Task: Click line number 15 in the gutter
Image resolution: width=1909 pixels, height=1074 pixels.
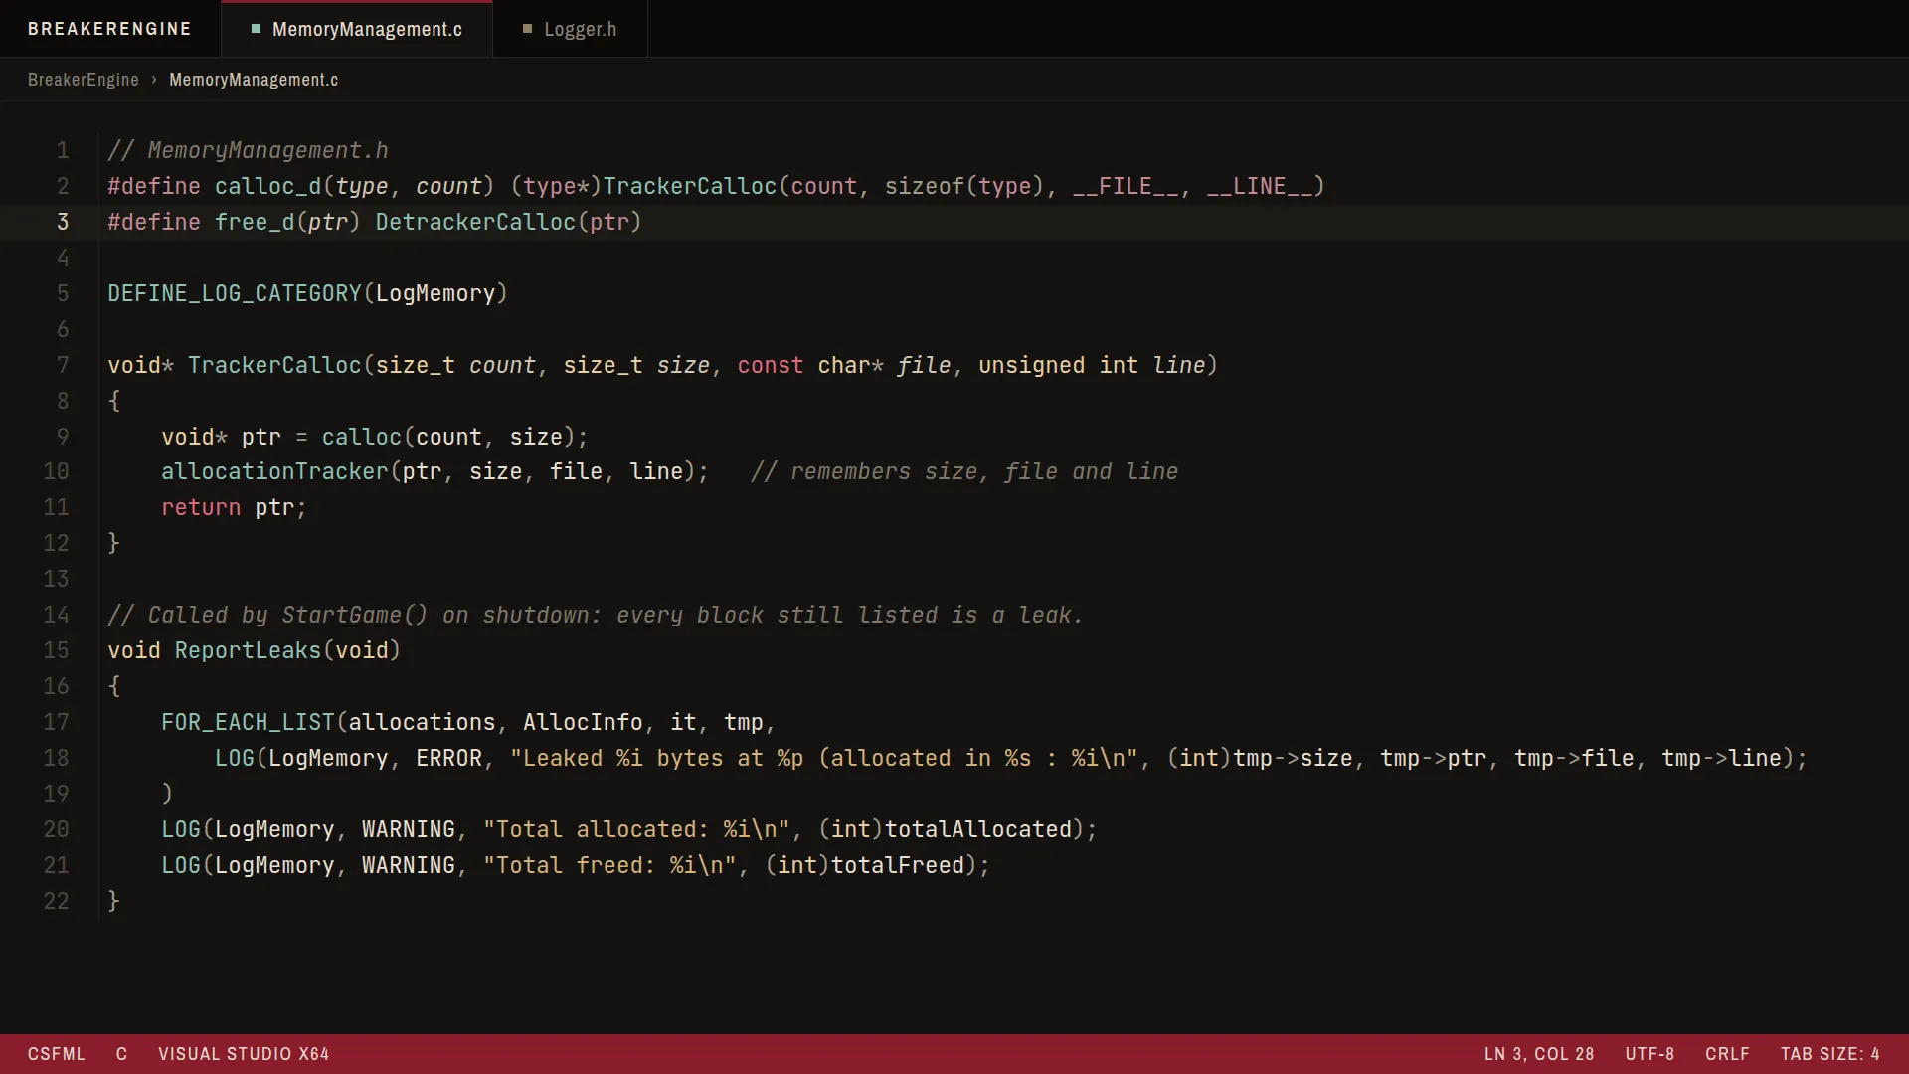Action: [56, 650]
